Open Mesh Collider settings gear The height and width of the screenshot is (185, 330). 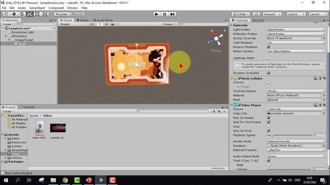tap(324, 78)
